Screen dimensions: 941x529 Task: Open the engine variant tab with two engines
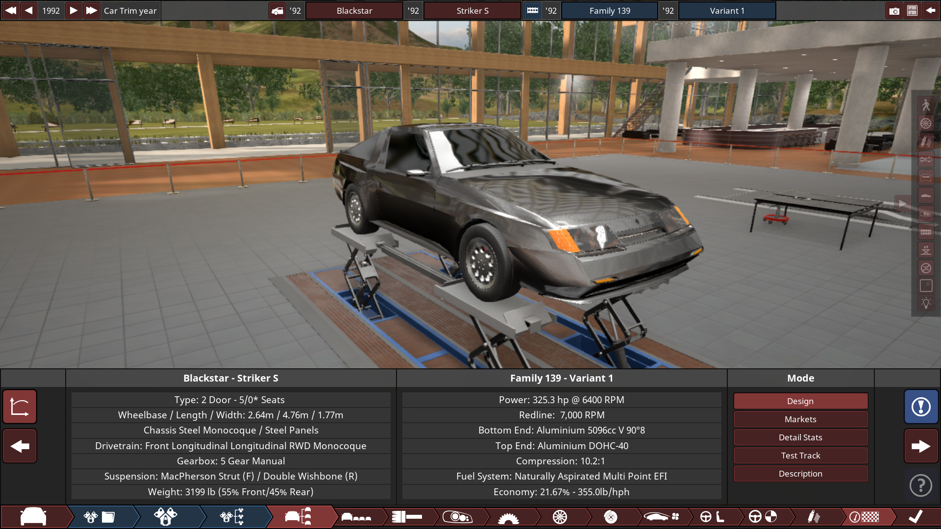(166, 517)
